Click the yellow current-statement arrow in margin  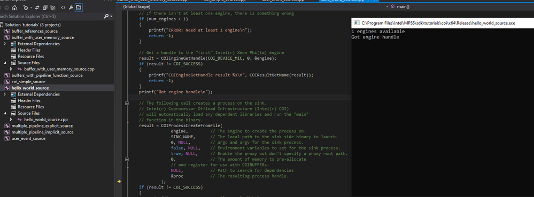119,182
